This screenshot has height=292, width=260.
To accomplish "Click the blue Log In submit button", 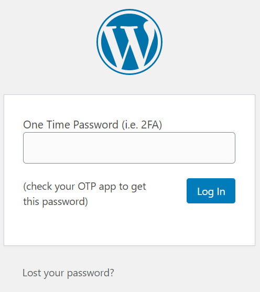I will point(211,191).
